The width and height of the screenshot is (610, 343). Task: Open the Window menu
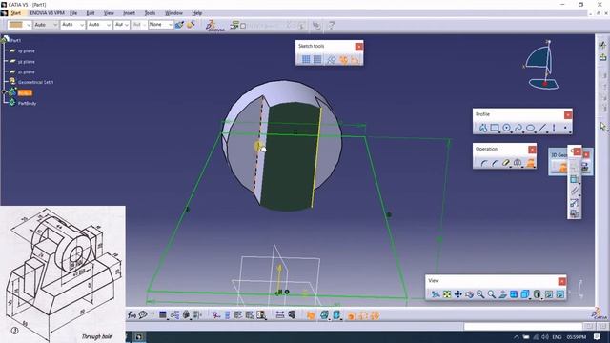(x=173, y=13)
